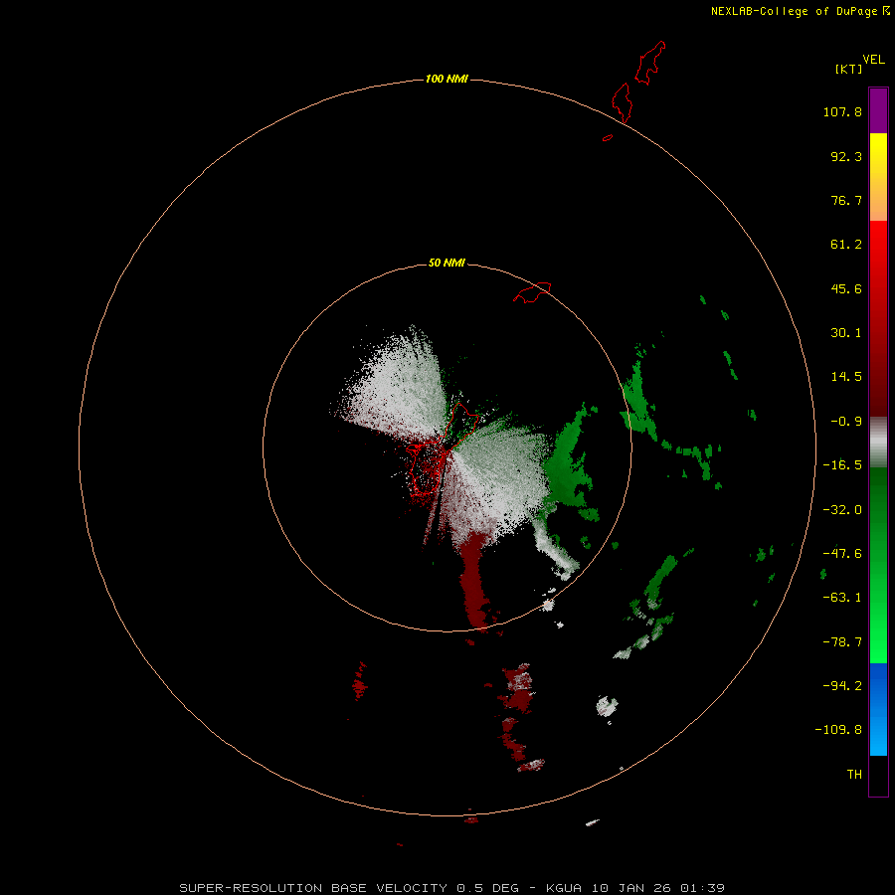The image size is (895, 895).
Task: Select the 107.8 legend value
Action: pos(842,111)
